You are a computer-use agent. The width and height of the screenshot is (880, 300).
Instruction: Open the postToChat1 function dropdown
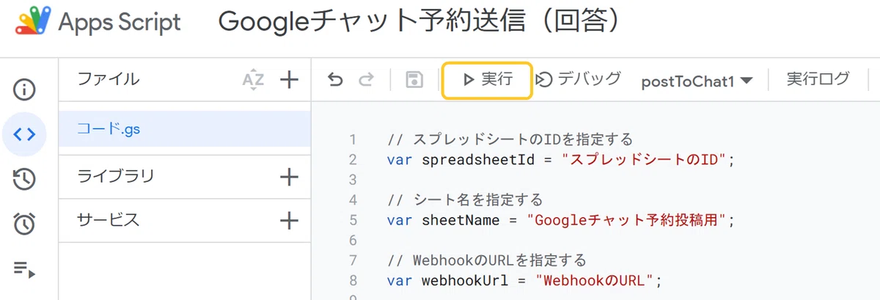coord(697,81)
